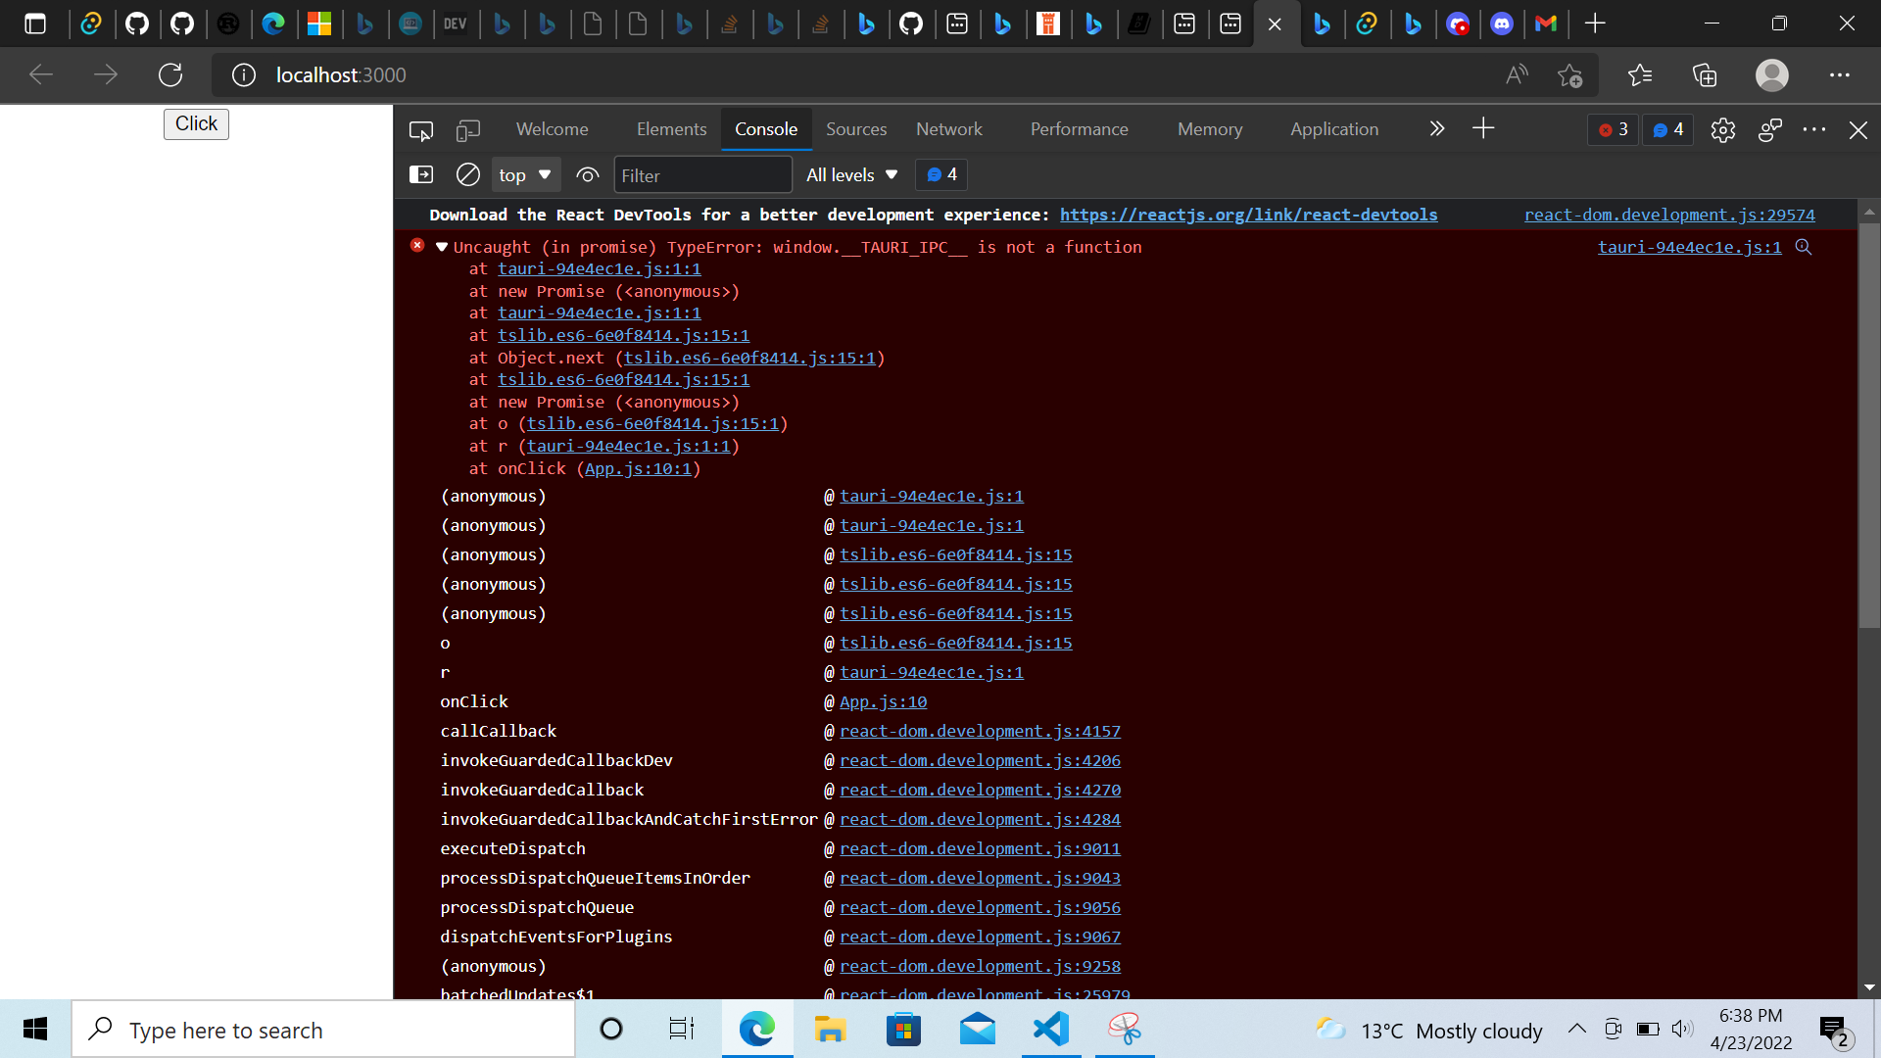Image resolution: width=1881 pixels, height=1058 pixels.
Task: Show more DevTools tabs chevron
Action: (x=1436, y=129)
